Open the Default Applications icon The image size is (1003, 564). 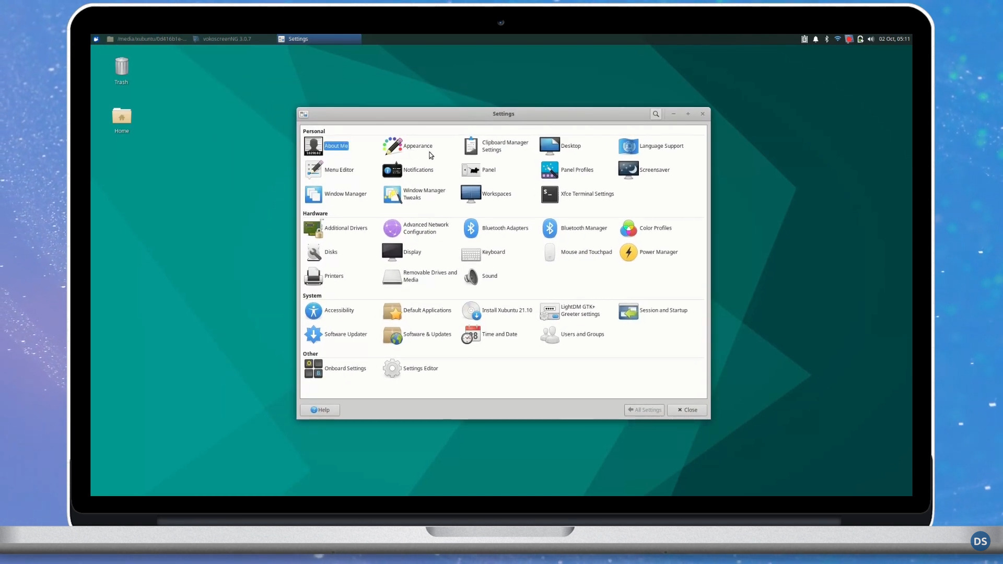point(392,311)
